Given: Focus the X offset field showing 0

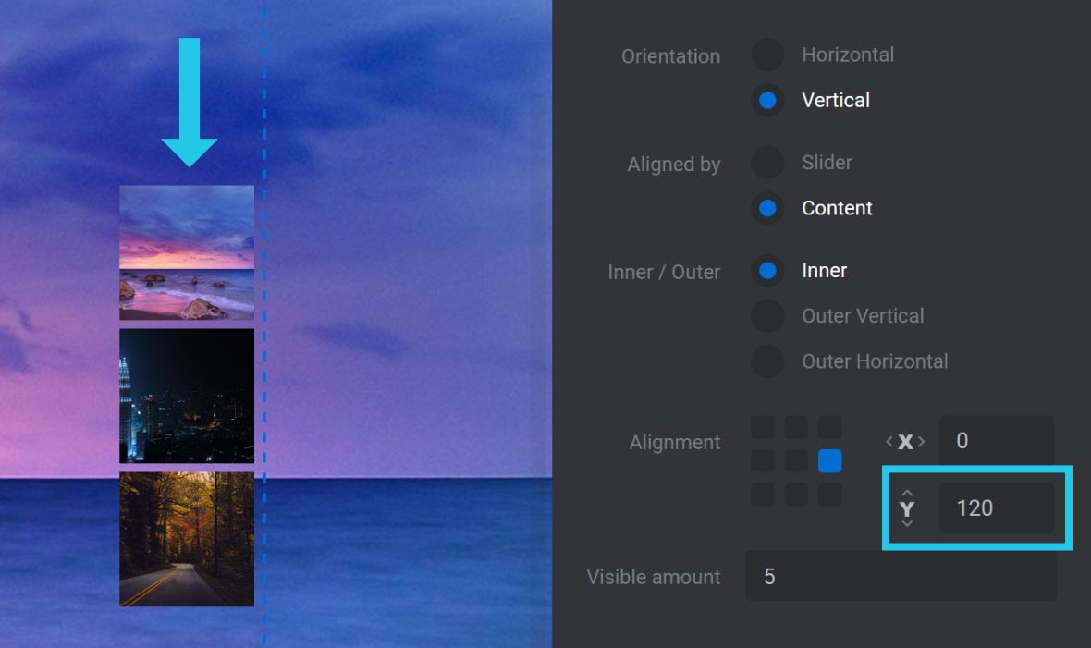Looking at the screenshot, I should pyautogui.click(x=997, y=441).
